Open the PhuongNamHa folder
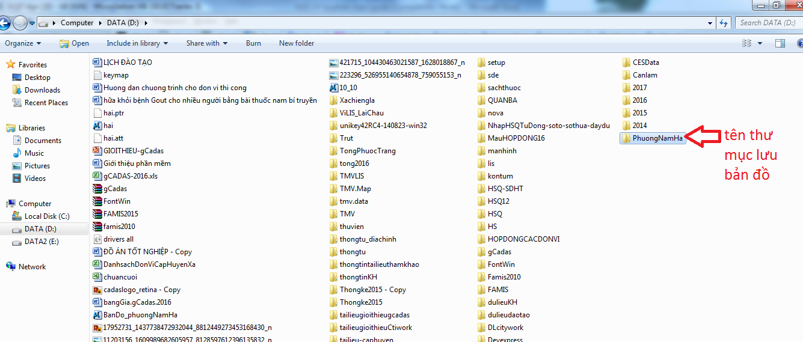 (x=657, y=138)
